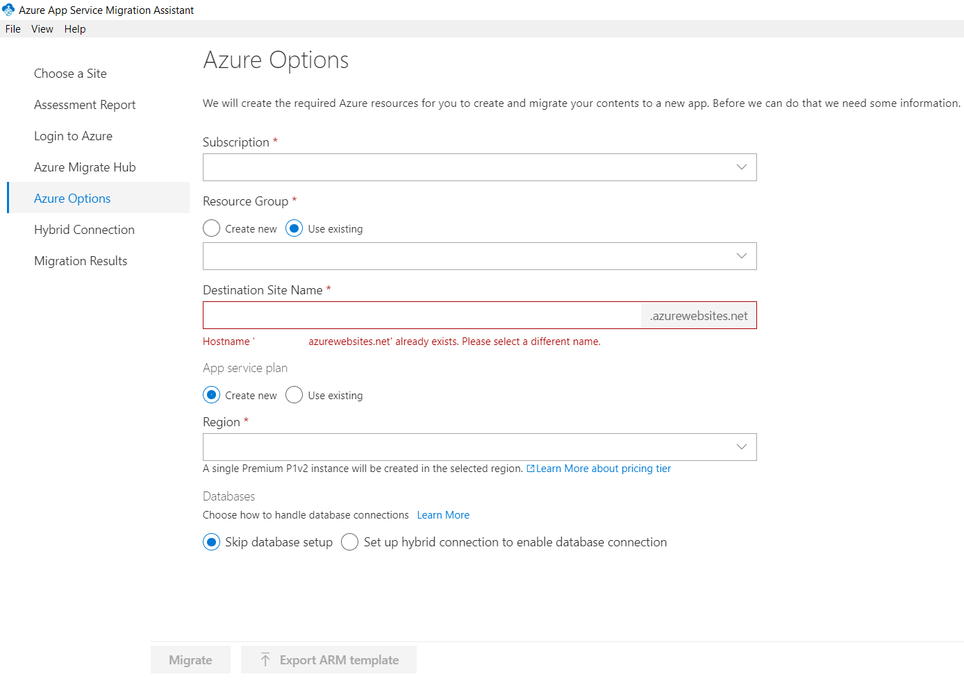Click the Destination Site Name input field
Viewport: 964px width, 681px height.
pyautogui.click(x=422, y=315)
